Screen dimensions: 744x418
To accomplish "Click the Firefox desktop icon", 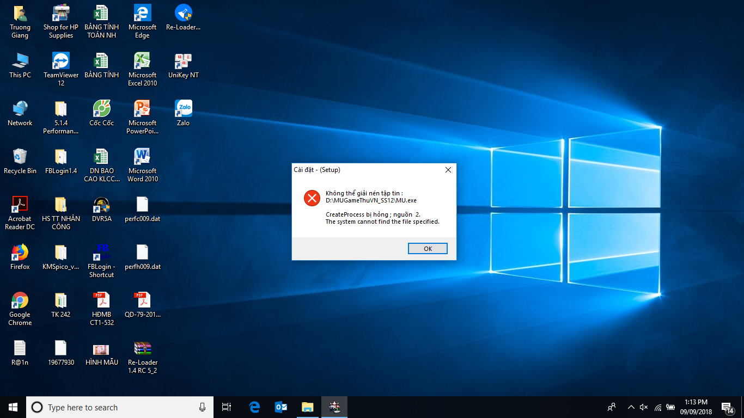I will pyautogui.click(x=20, y=257).
